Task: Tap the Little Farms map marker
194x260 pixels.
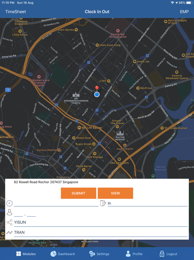Action: coord(20,31)
